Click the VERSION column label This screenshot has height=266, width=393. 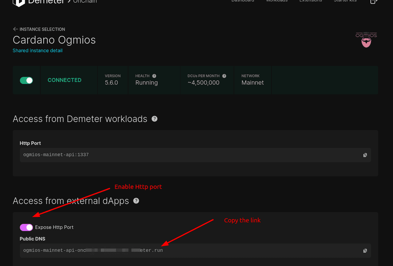112,76
